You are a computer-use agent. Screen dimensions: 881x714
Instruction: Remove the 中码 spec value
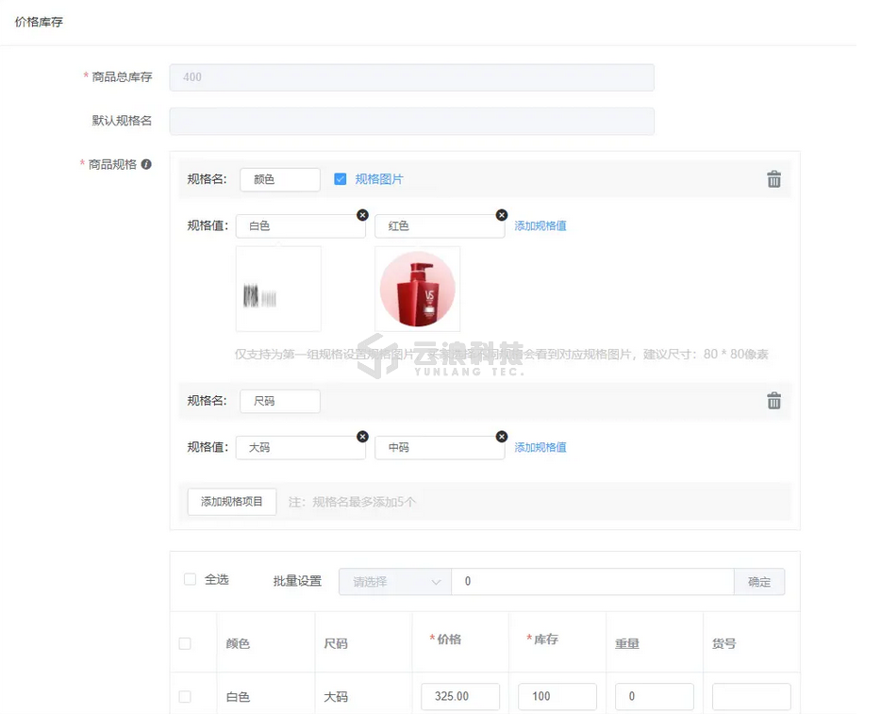tap(501, 437)
